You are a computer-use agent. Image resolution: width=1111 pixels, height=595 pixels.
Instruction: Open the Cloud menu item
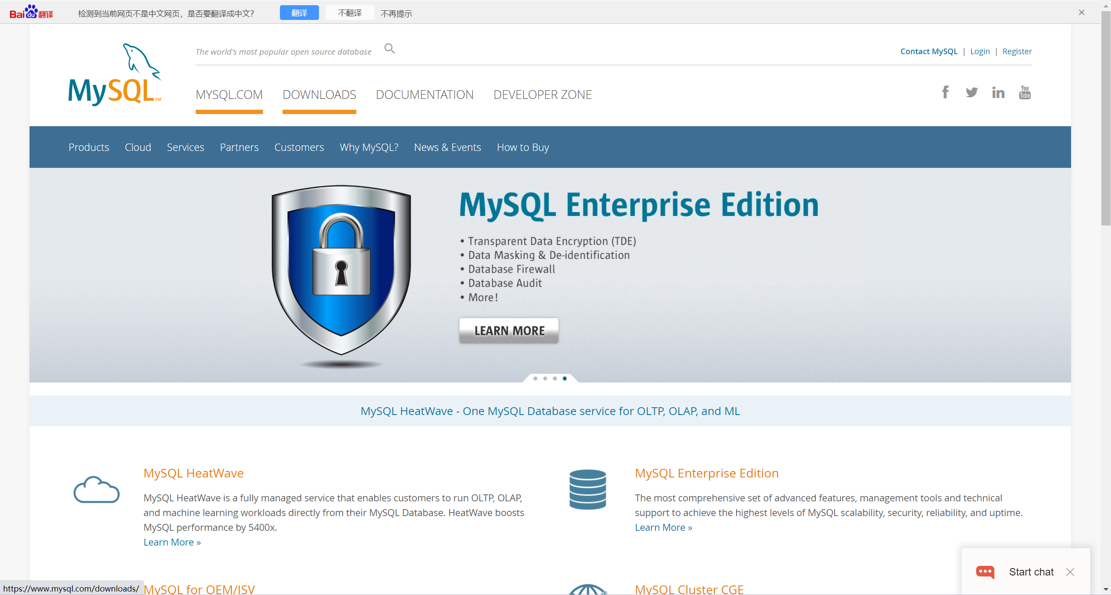(x=138, y=147)
